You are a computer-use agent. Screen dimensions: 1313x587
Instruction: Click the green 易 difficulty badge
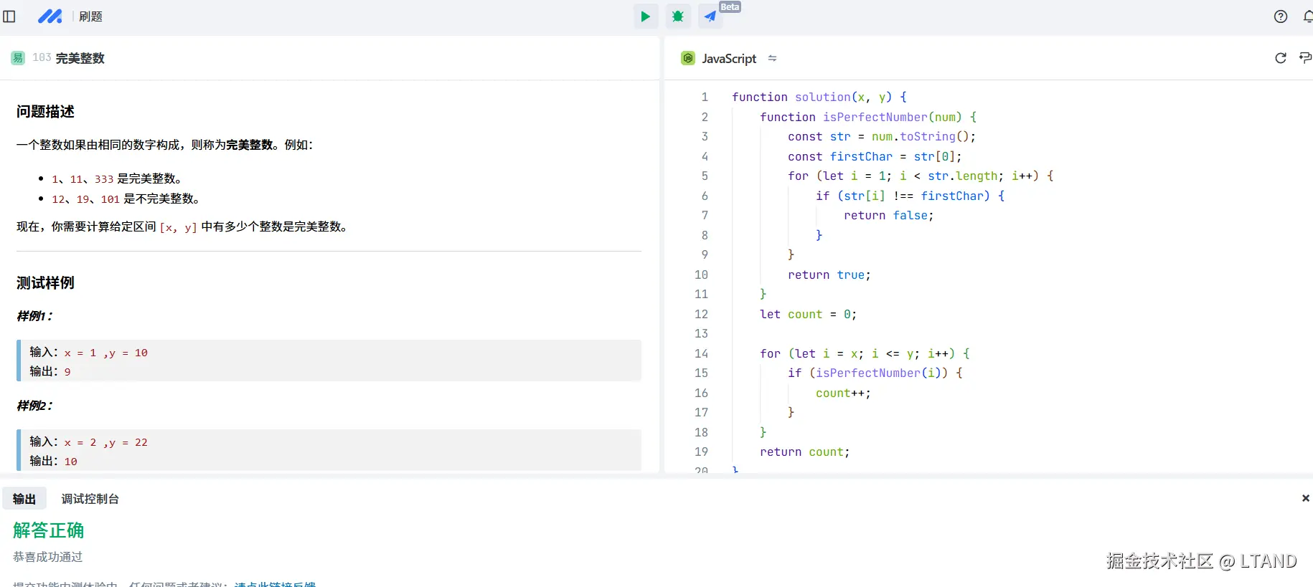pos(18,58)
